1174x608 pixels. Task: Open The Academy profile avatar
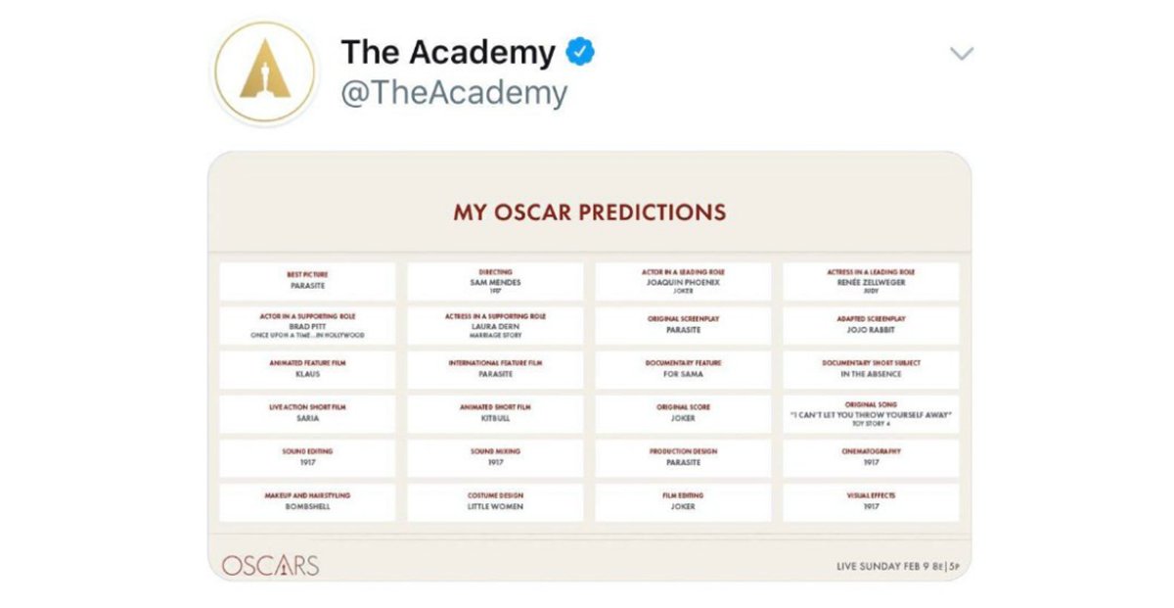(x=266, y=72)
